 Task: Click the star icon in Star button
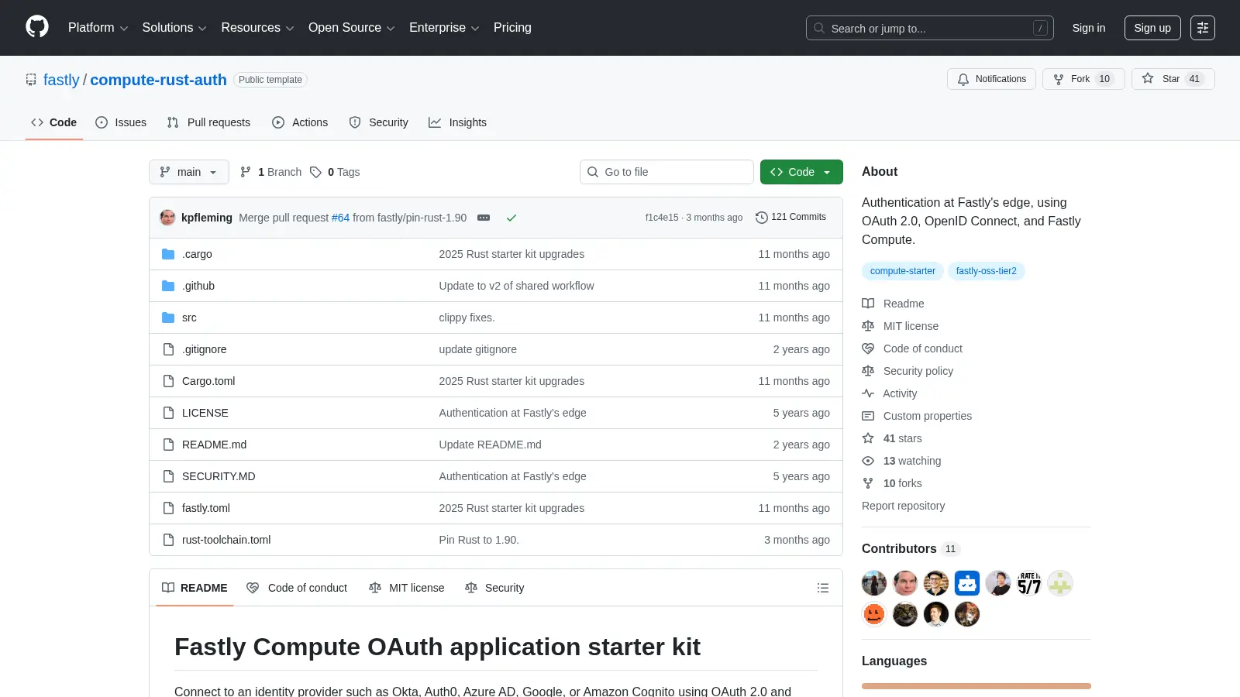tap(1148, 78)
